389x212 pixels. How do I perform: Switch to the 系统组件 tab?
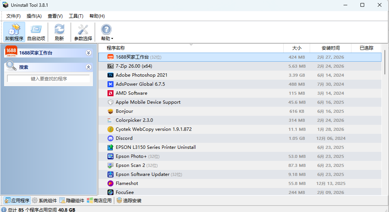[x=44, y=200]
